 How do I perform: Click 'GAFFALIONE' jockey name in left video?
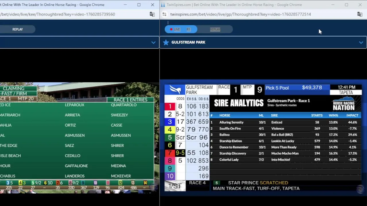(x=76, y=166)
